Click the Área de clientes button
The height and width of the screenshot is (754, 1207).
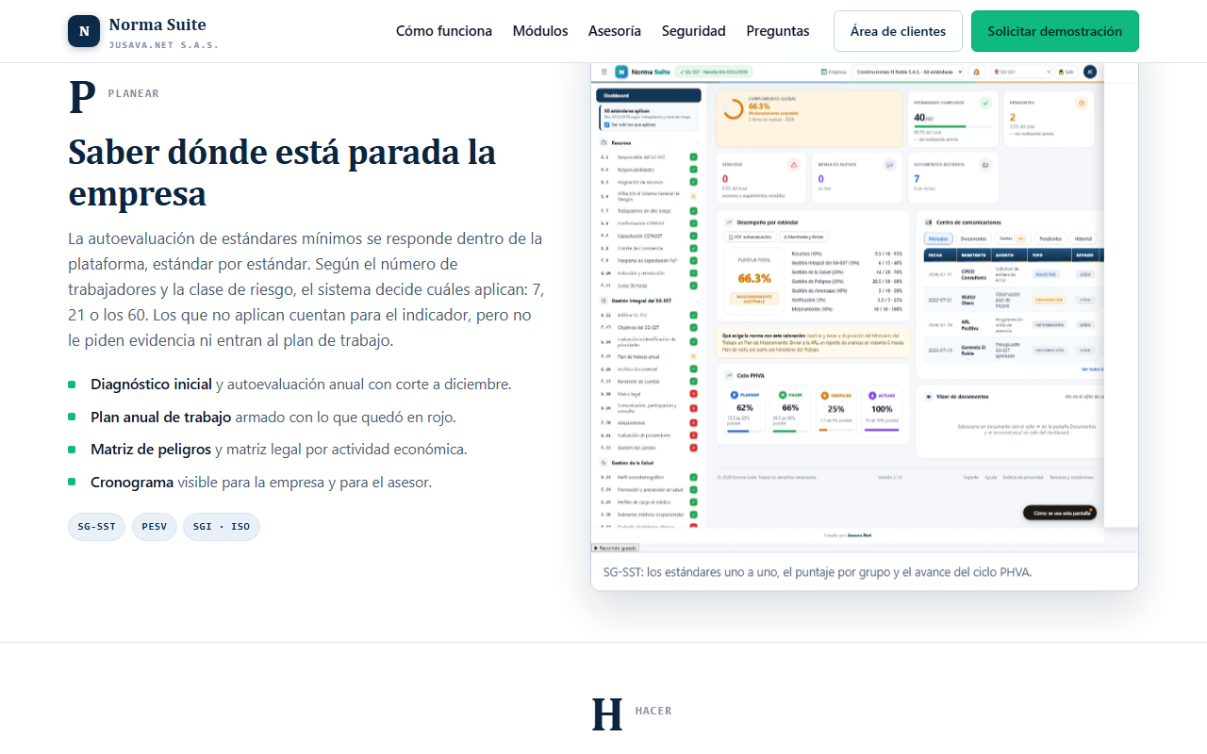click(898, 31)
